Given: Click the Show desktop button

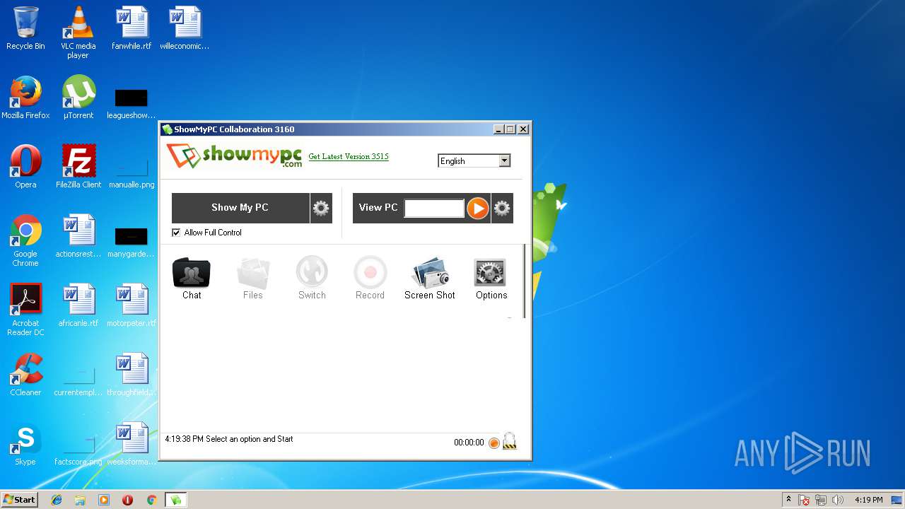Looking at the screenshot, I should point(897,500).
